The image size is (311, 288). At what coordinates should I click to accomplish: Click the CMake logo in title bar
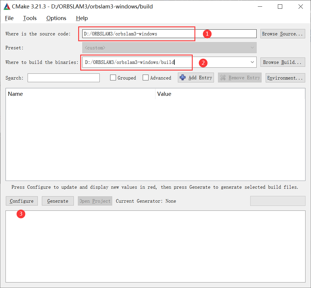[7, 7]
